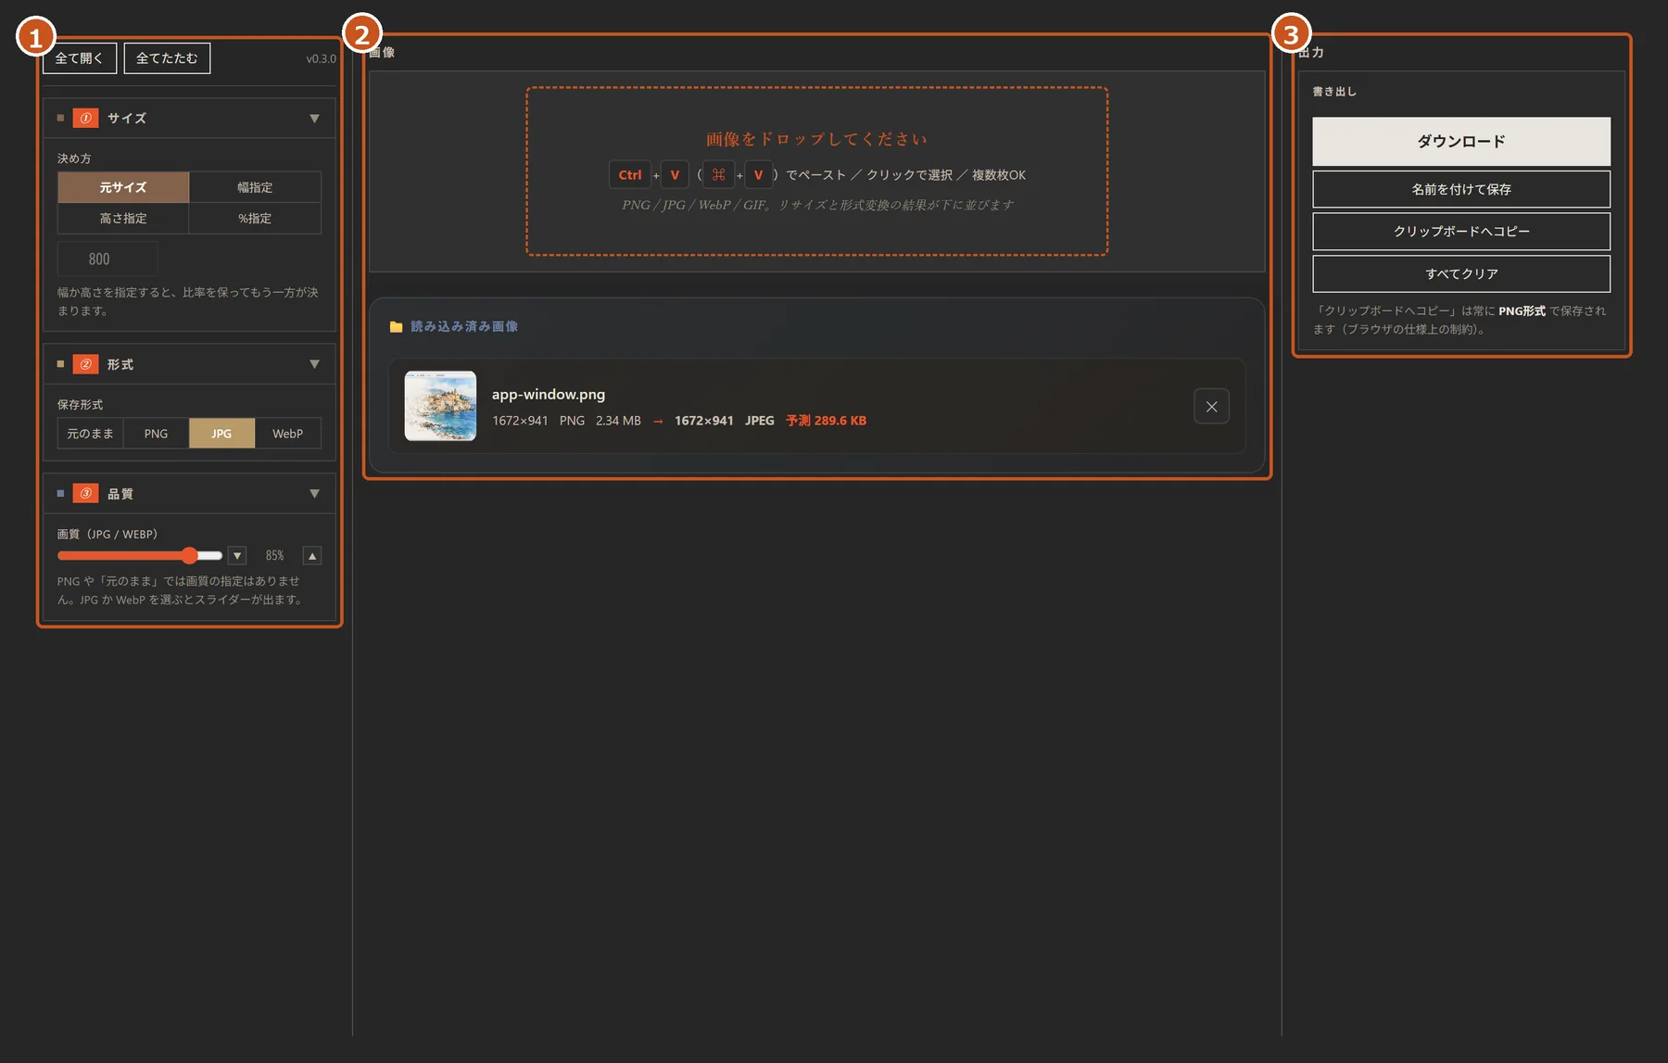Click the JPG/WebP quality slider handle
1668x1063 pixels.
(x=189, y=555)
